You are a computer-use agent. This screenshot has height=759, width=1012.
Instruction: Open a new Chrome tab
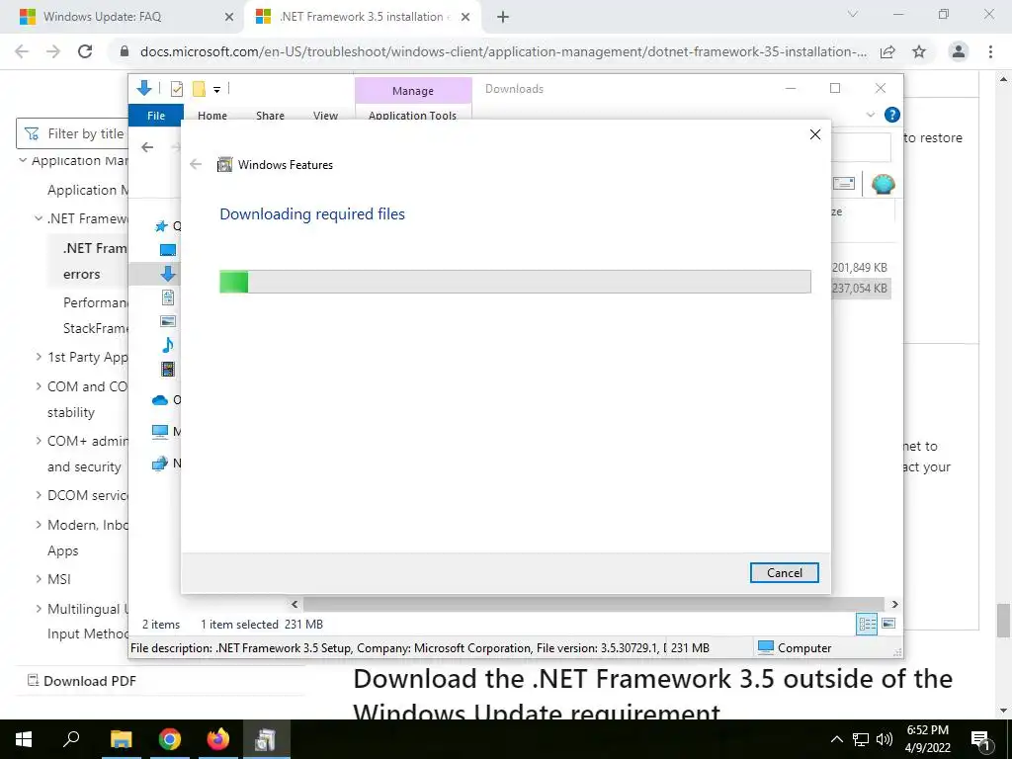(503, 18)
